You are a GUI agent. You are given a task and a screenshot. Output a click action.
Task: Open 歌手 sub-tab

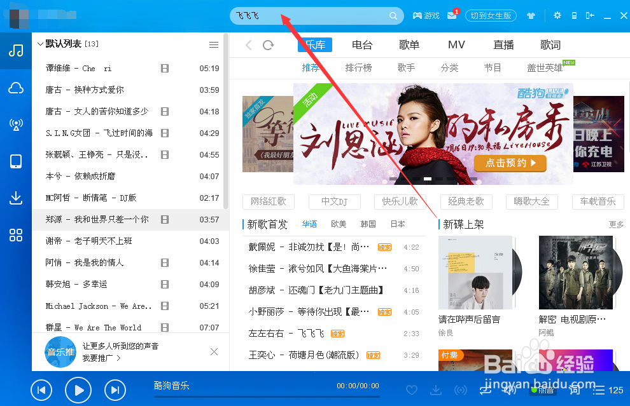[406, 68]
